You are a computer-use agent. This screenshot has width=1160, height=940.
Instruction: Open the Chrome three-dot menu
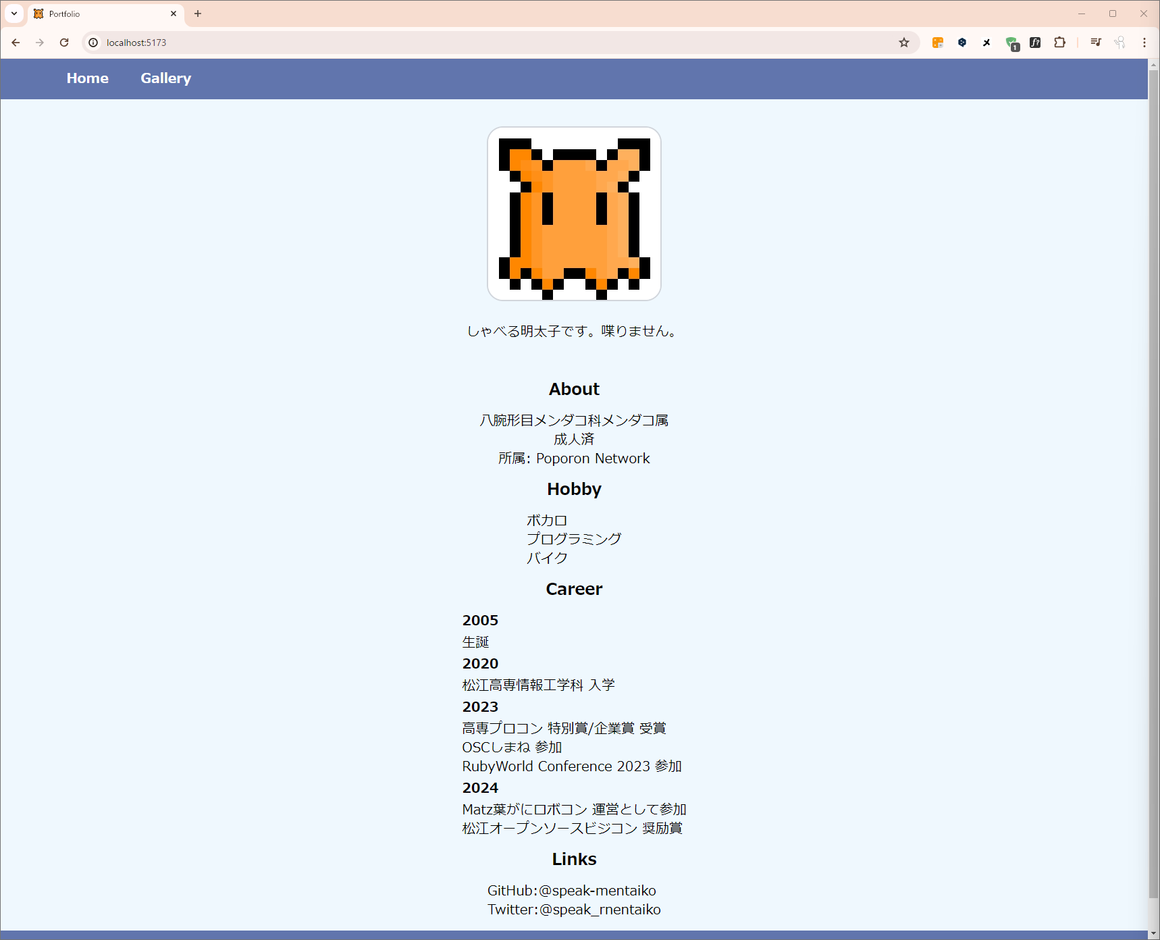click(1144, 43)
